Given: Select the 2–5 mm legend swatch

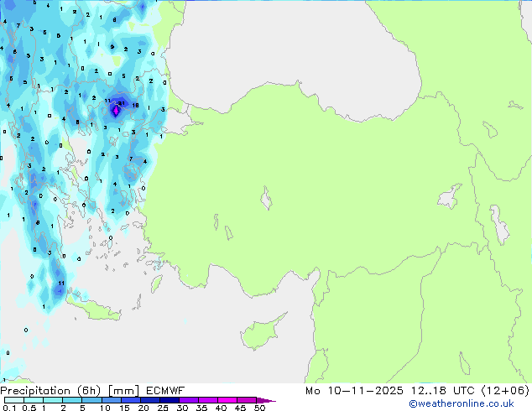Looking at the screenshot, I should 72,400.
